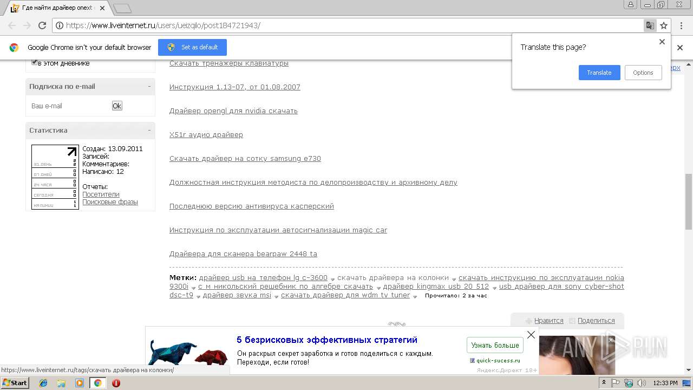Viewport: 693px width, 390px height.
Task: Click the Нравится link
Action: (x=549, y=321)
